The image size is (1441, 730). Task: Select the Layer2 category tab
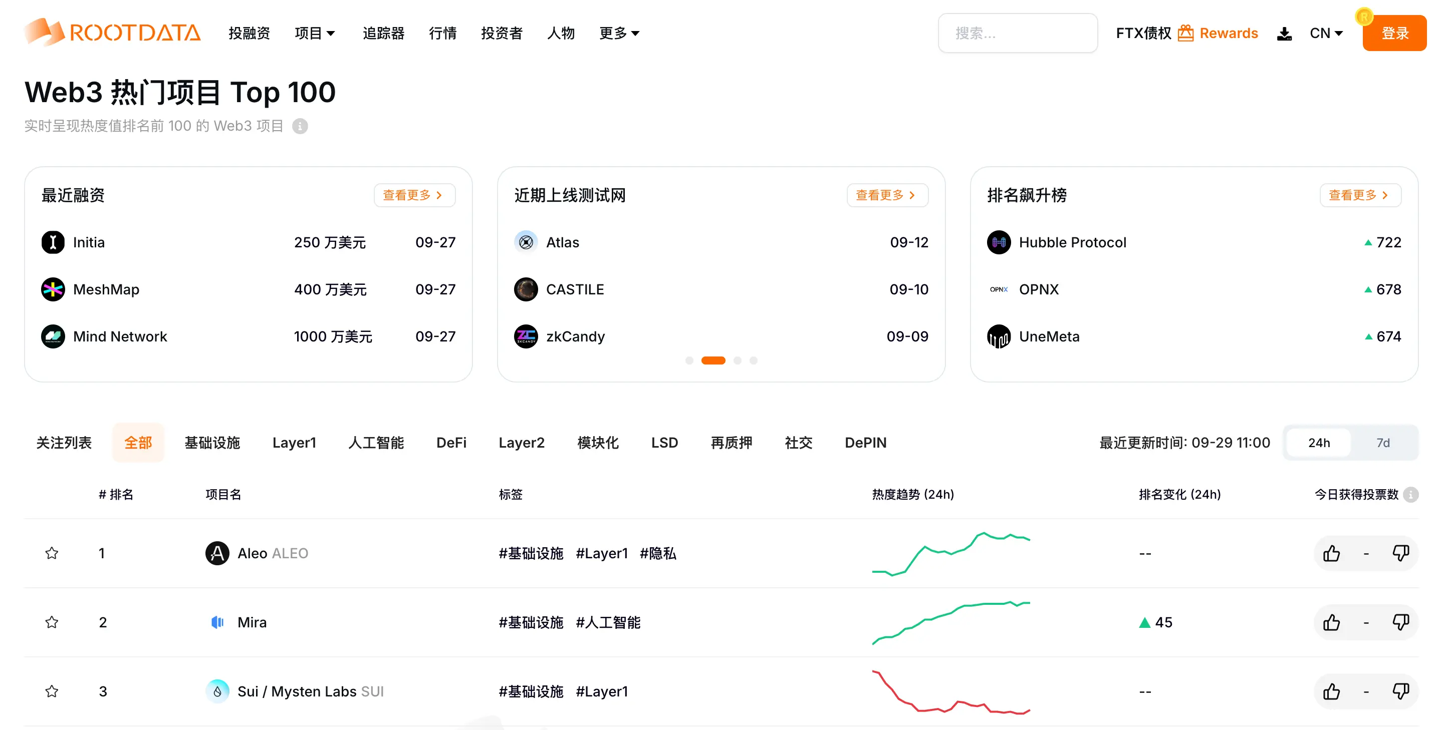click(x=522, y=443)
